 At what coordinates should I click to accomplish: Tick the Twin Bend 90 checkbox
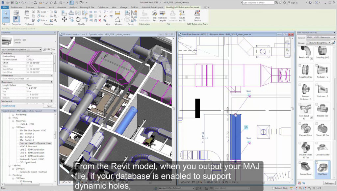pos(300,104)
